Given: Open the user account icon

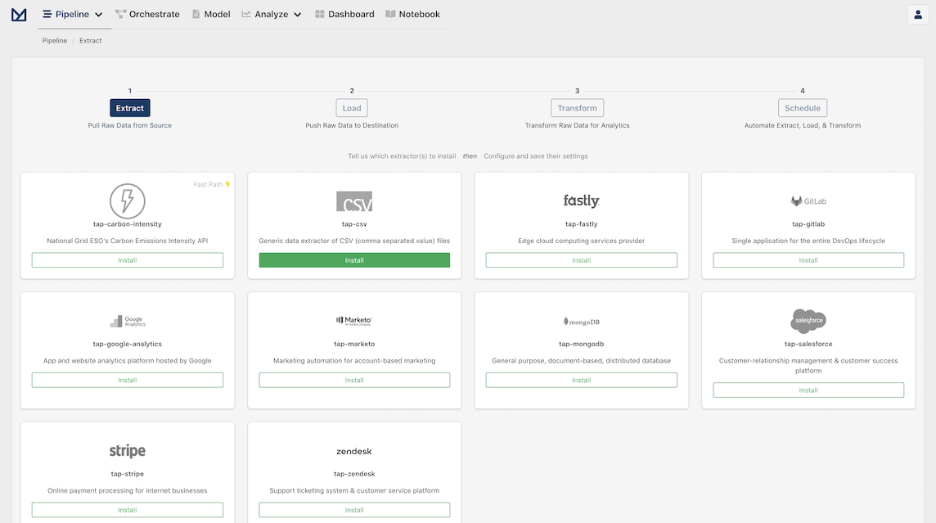Looking at the screenshot, I should pyautogui.click(x=917, y=15).
